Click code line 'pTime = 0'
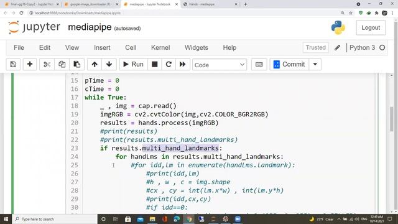Screen dimensions: 398x224 102,80
